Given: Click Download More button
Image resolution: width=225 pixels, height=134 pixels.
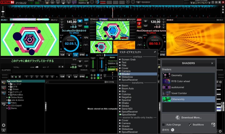Looking at the screenshot, I should [188, 117].
